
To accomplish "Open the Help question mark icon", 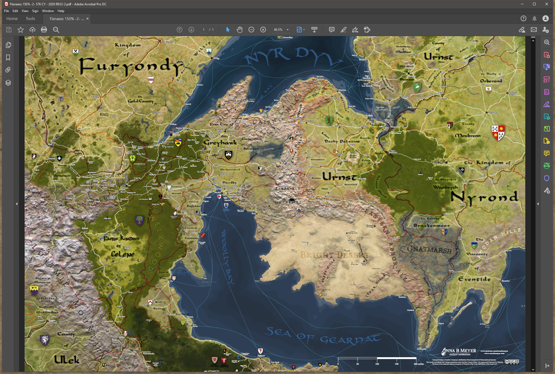I will pyautogui.click(x=523, y=19).
